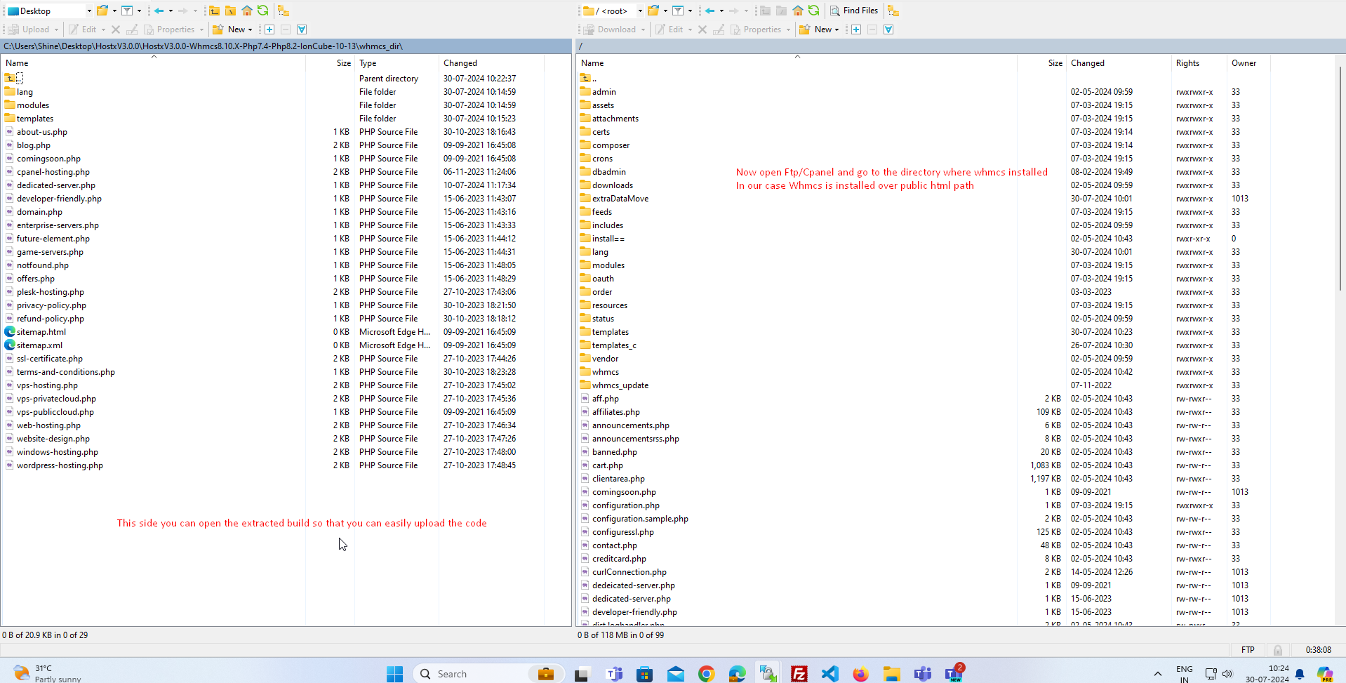Open the Desktop drive dropdown
1346x683 pixels.
tap(89, 11)
